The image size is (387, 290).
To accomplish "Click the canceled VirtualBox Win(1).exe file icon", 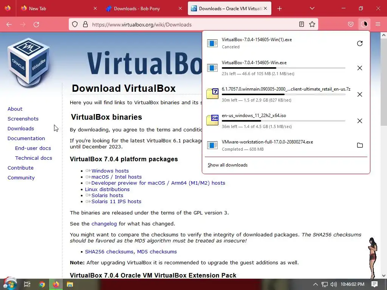I will (x=212, y=43).
